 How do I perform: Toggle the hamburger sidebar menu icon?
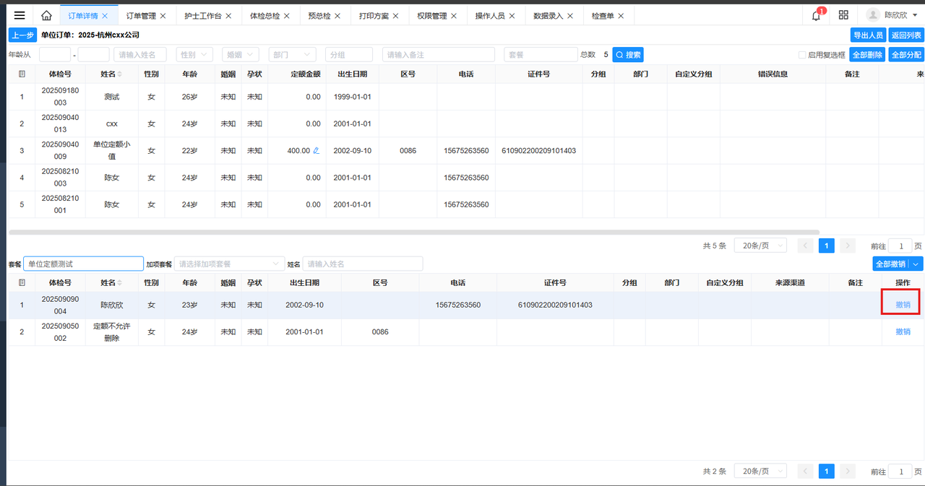click(x=20, y=15)
